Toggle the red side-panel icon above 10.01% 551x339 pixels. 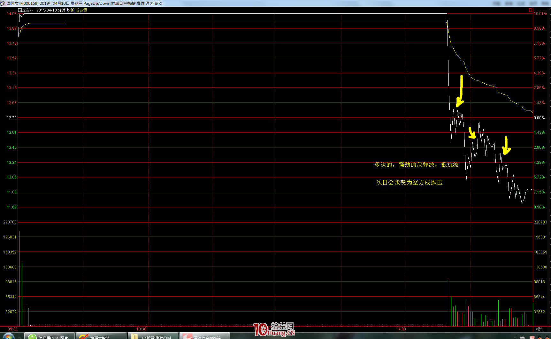click(x=531, y=10)
